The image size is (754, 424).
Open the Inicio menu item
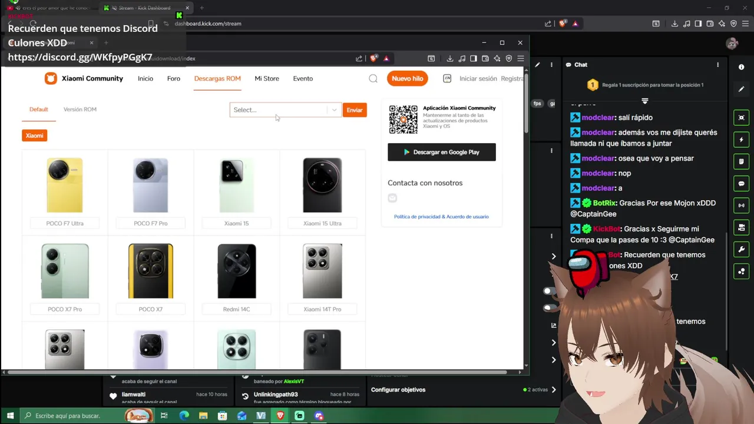coord(145,78)
